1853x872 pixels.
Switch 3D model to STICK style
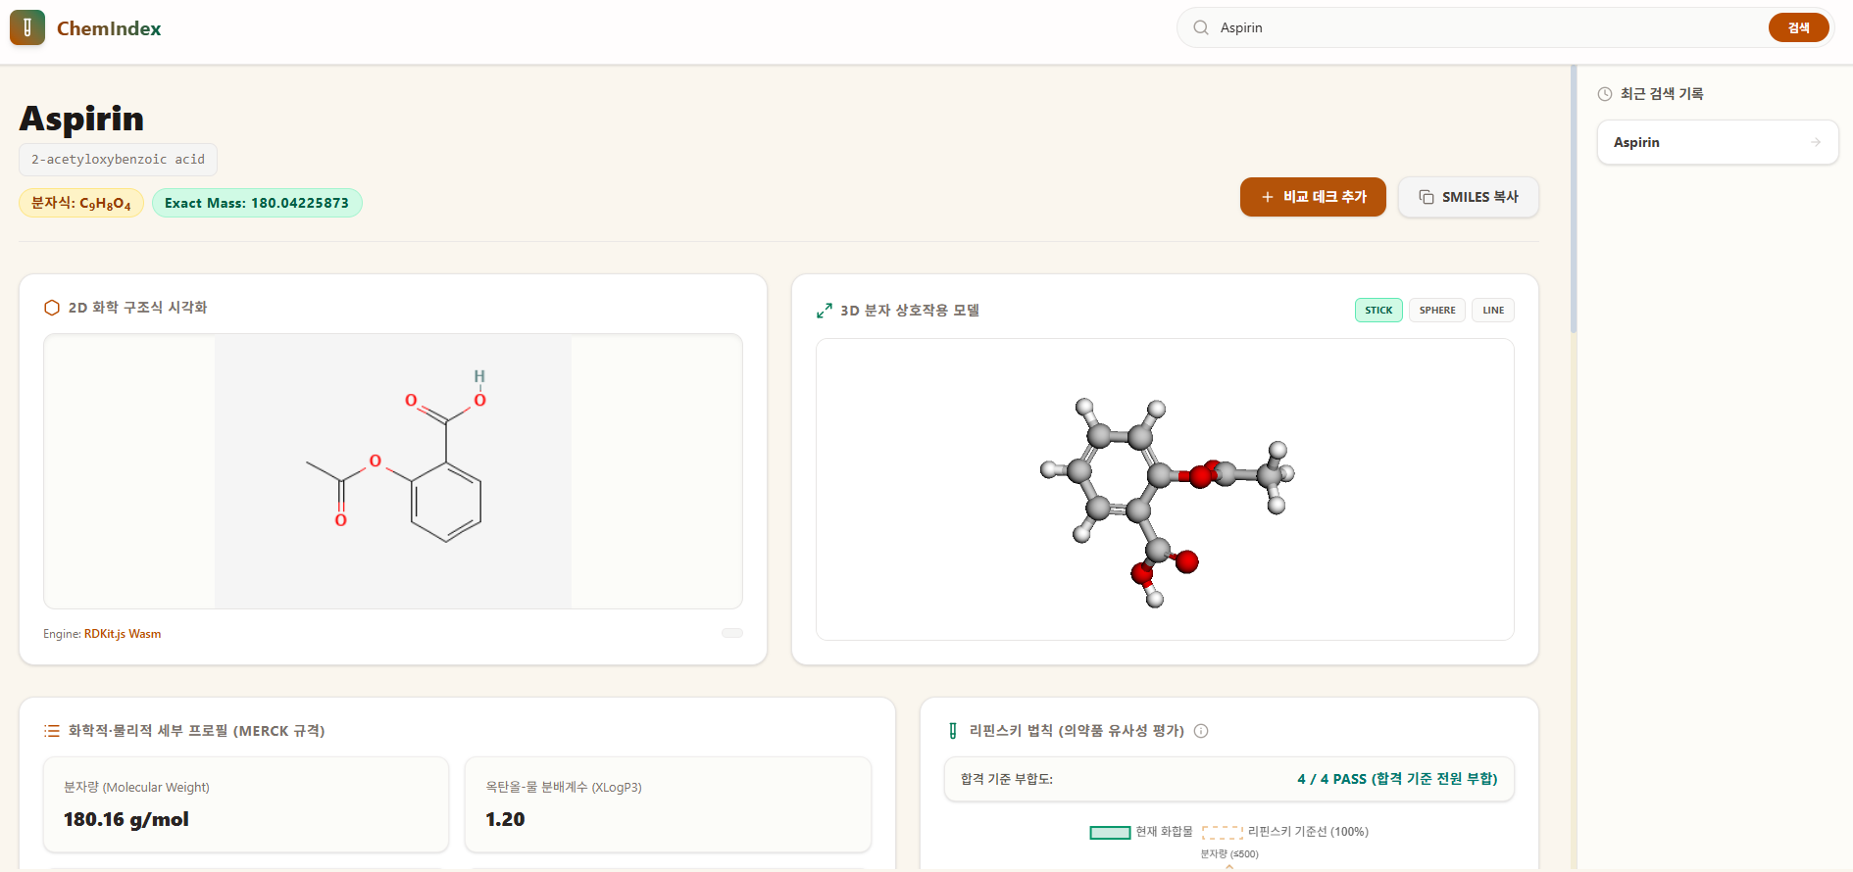(1378, 311)
